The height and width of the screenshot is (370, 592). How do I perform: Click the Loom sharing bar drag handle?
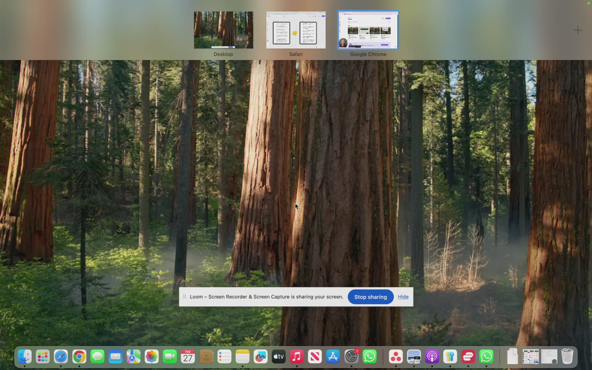pos(185,297)
